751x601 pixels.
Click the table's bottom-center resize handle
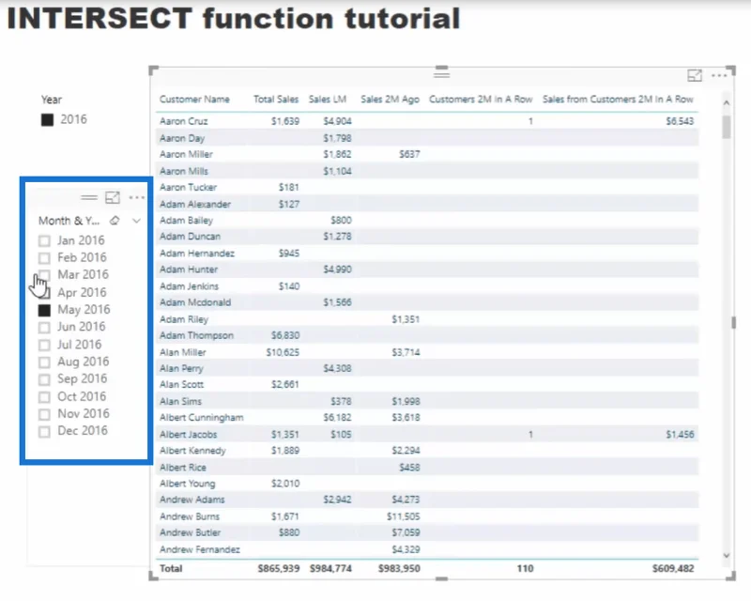pyautogui.click(x=441, y=579)
